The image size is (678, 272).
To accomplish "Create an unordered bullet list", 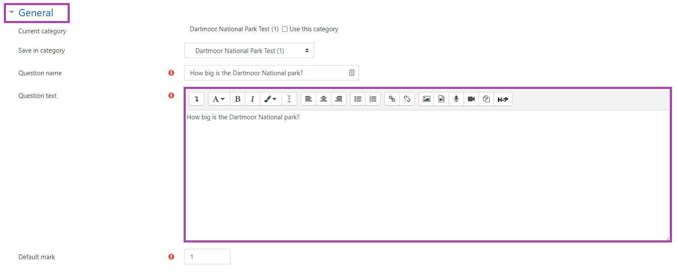I will tap(358, 99).
